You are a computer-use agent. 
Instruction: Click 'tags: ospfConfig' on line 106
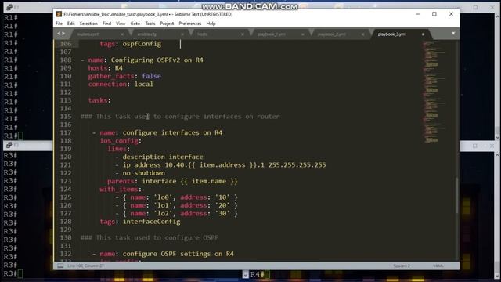coord(131,44)
